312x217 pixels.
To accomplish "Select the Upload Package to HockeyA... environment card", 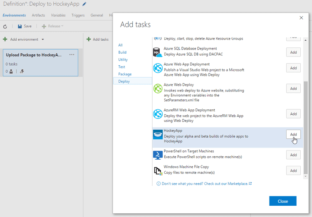I will [x=41, y=63].
